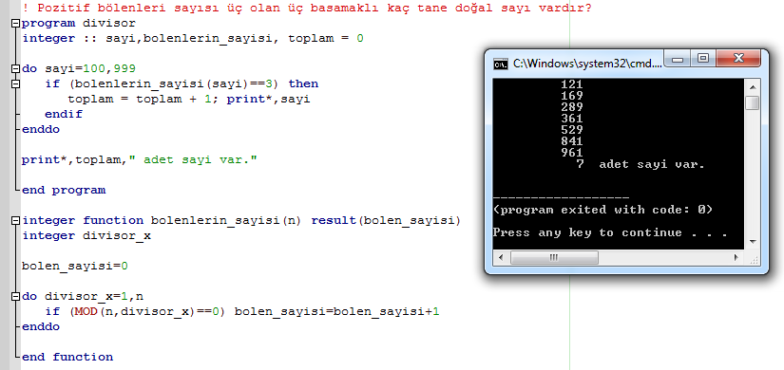Click the 'toplam = toplam + 1; print*,sayi' line

point(189,99)
